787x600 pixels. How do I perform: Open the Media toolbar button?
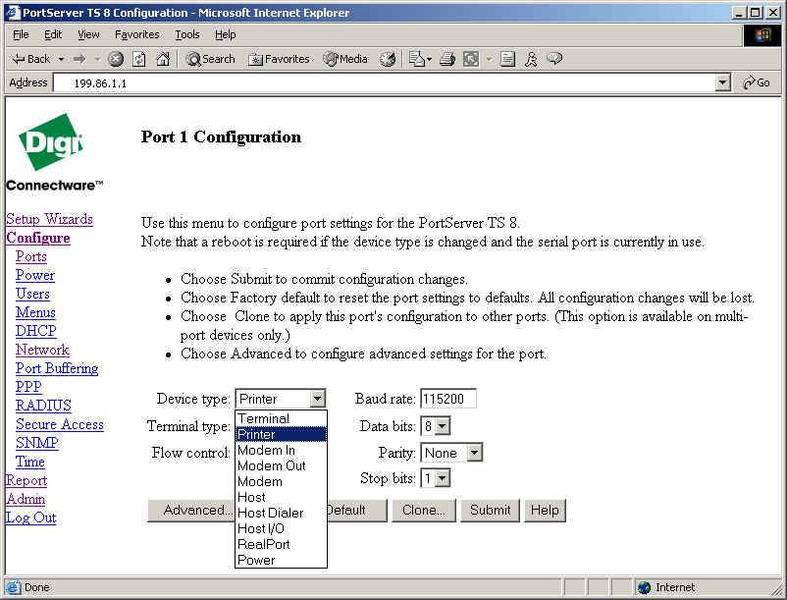point(345,59)
